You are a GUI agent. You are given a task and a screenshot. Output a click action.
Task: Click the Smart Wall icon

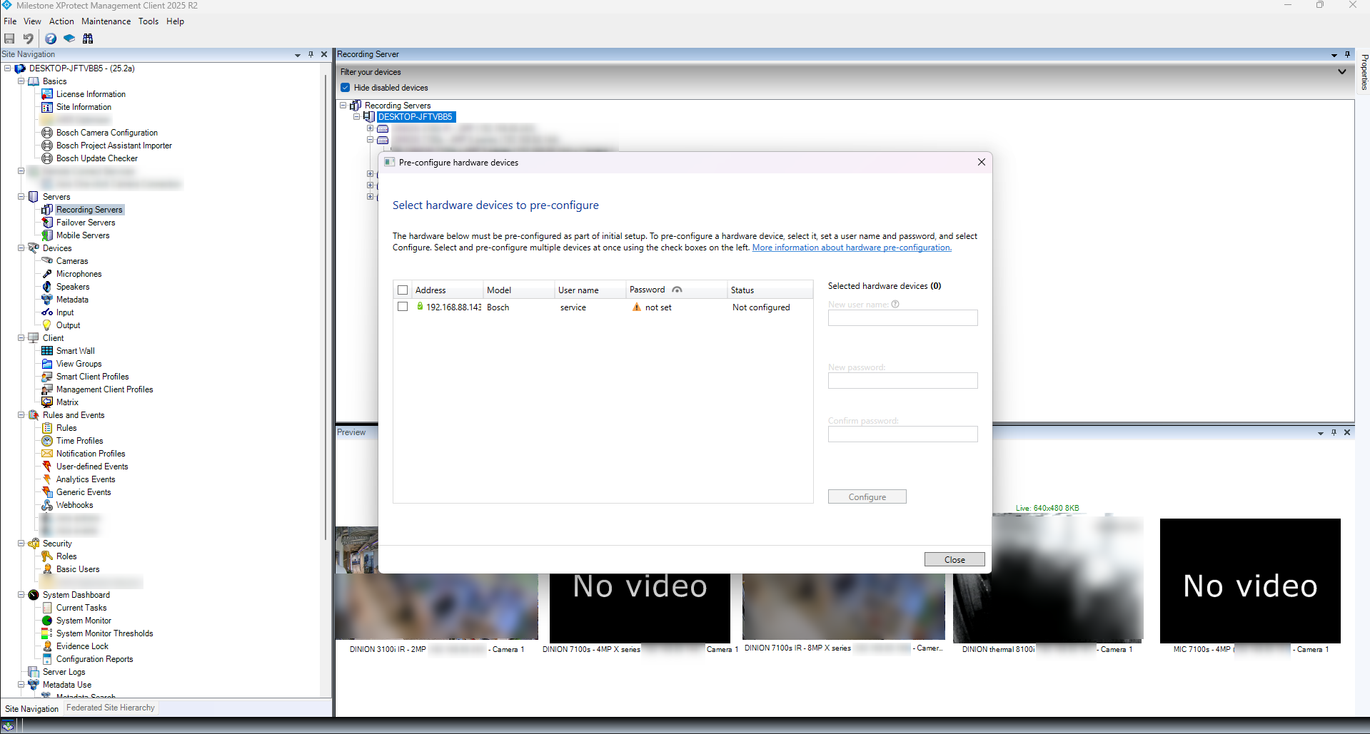(x=47, y=351)
